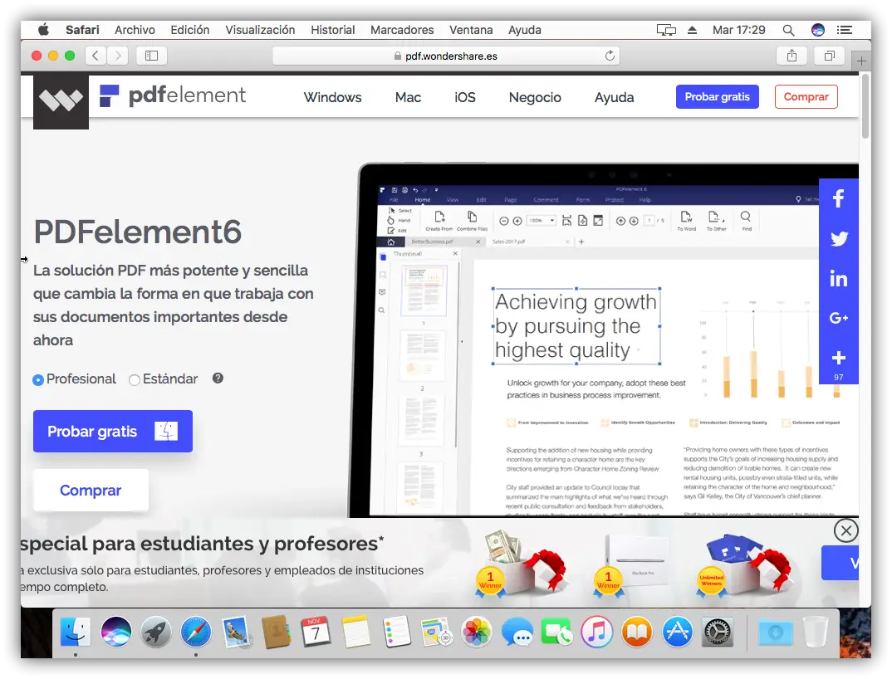
Task: Show all tabs overview button
Action: click(x=830, y=55)
